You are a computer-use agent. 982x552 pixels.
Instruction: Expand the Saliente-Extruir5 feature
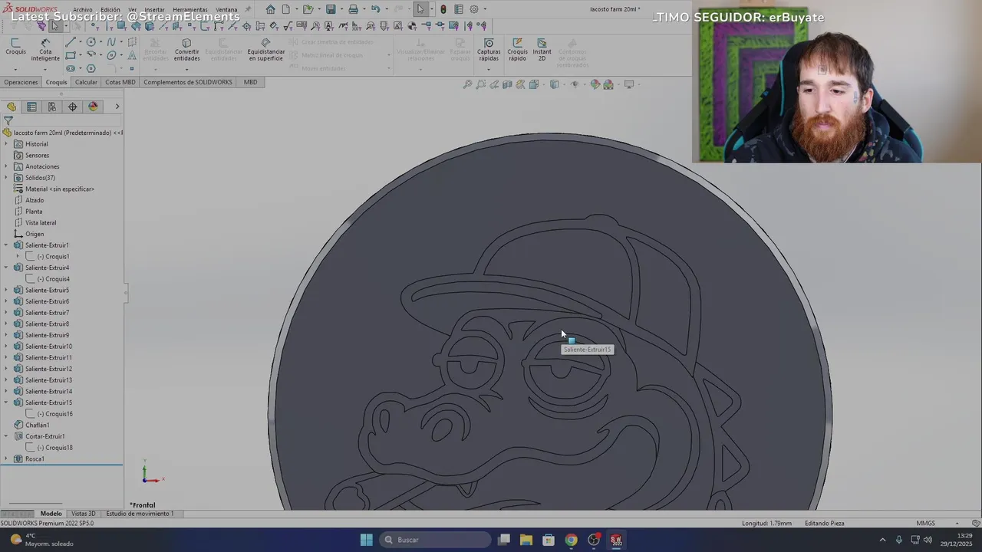click(x=6, y=290)
